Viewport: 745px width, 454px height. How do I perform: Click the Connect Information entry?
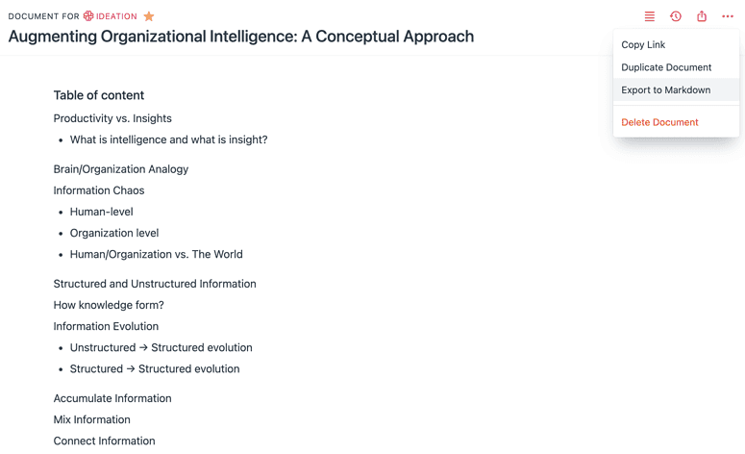104,441
